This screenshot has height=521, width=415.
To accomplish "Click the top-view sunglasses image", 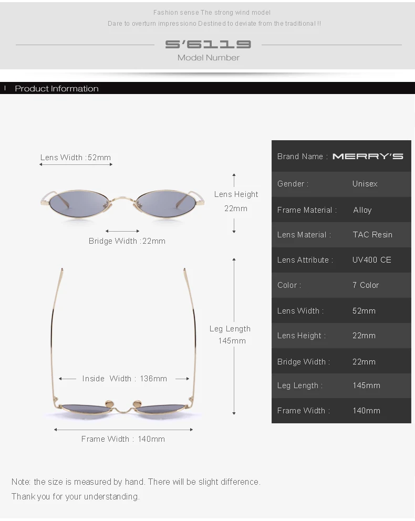I will [123, 340].
